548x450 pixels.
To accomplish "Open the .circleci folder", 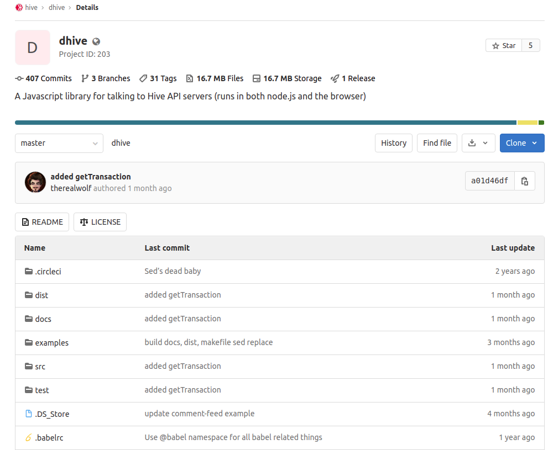I will [48, 272].
